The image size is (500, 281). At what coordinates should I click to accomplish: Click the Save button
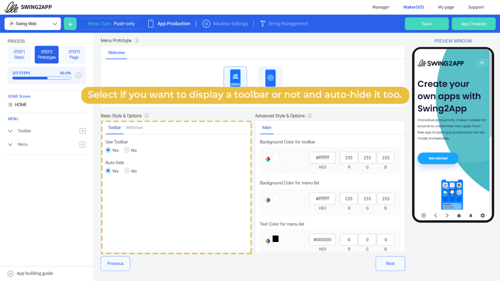pyautogui.click(x=427, y=24)
